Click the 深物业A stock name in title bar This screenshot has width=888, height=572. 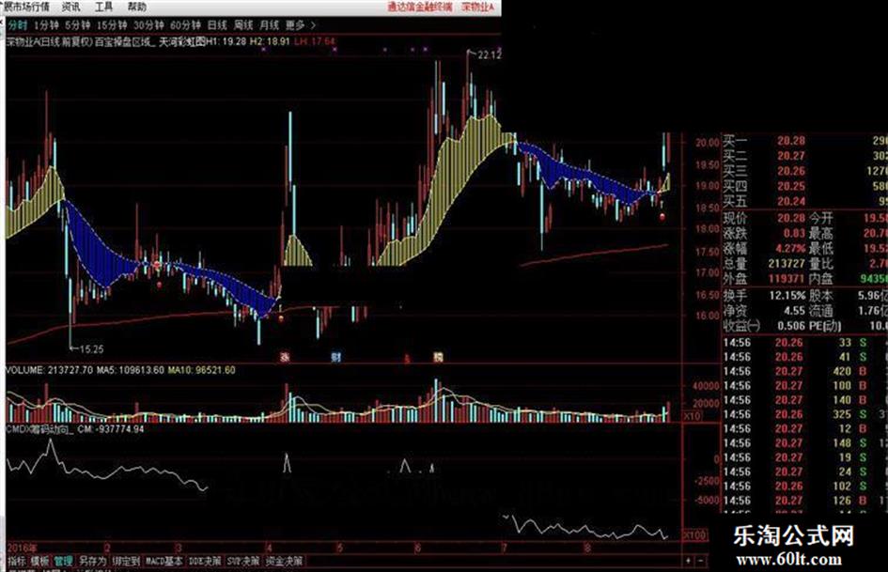[x=478, y=7]
